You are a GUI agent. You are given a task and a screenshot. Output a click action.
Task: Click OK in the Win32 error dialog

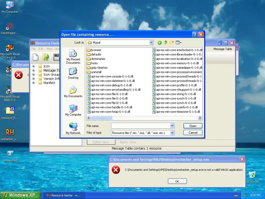(177, 181)
